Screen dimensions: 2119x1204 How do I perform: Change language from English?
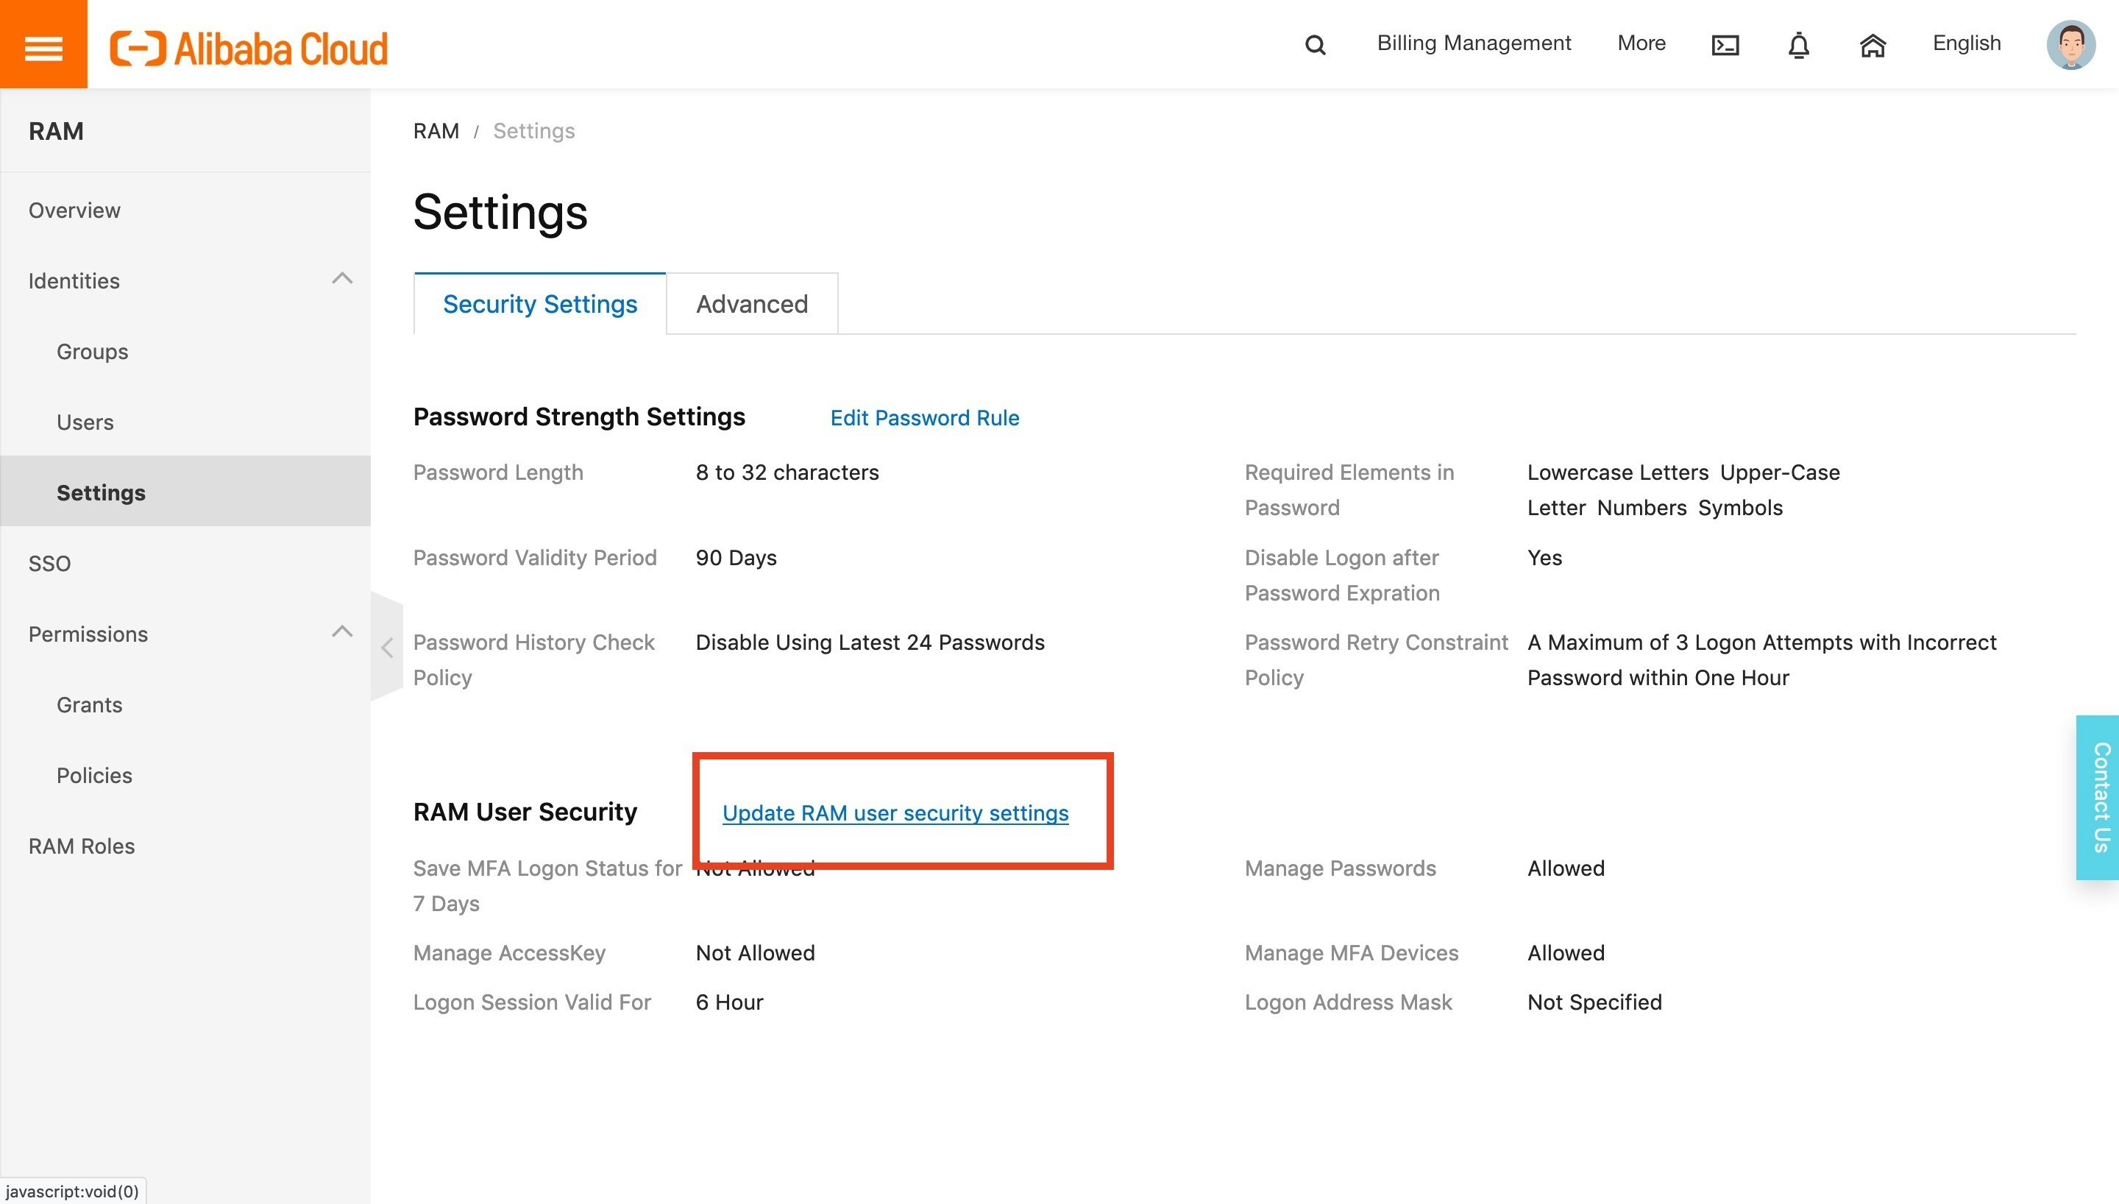[1966, 43]
